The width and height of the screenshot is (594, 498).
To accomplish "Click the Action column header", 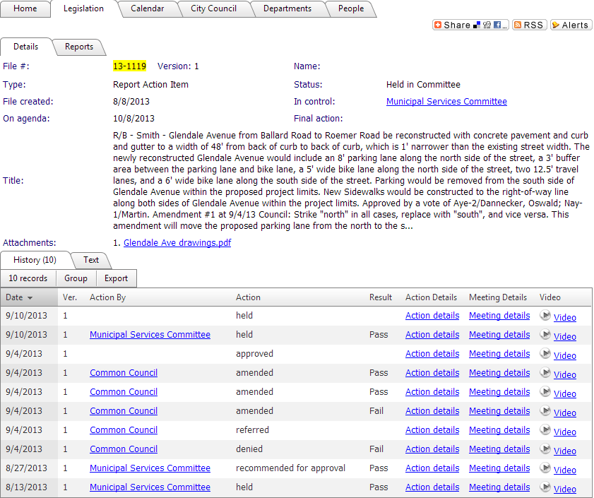I will pos(248,297).
